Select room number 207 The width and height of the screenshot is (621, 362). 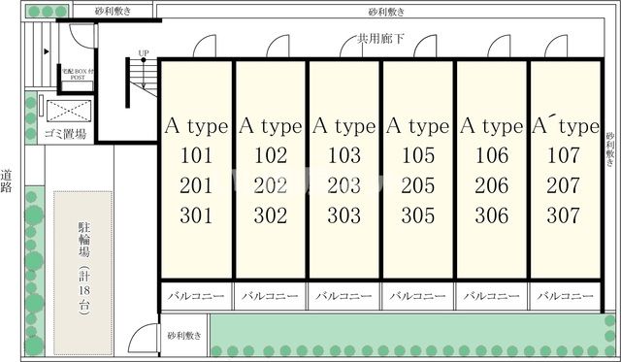563,185
